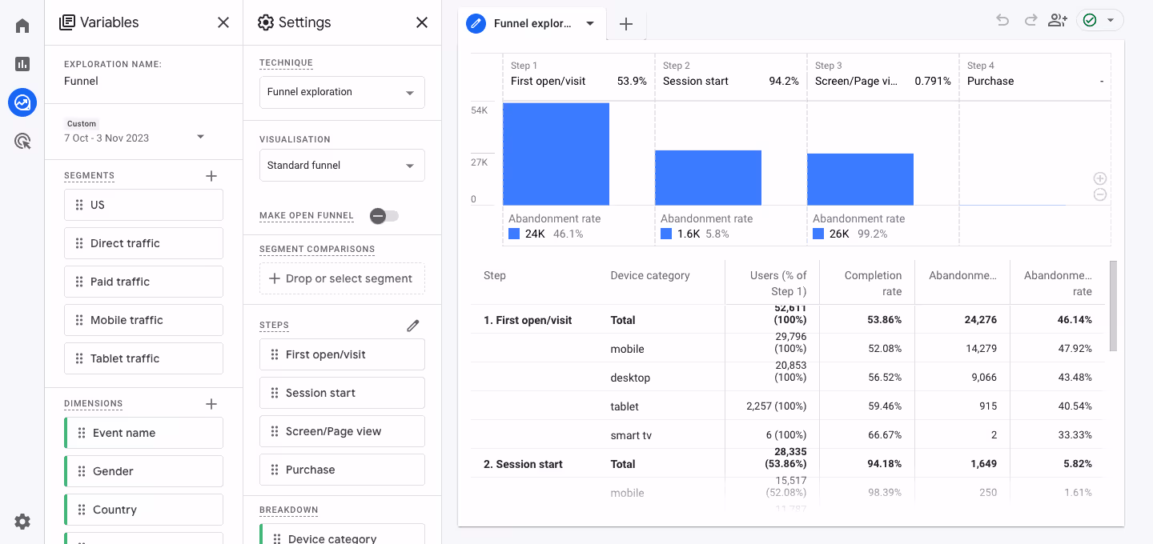Click the 2. Session start row

point(788,464)
